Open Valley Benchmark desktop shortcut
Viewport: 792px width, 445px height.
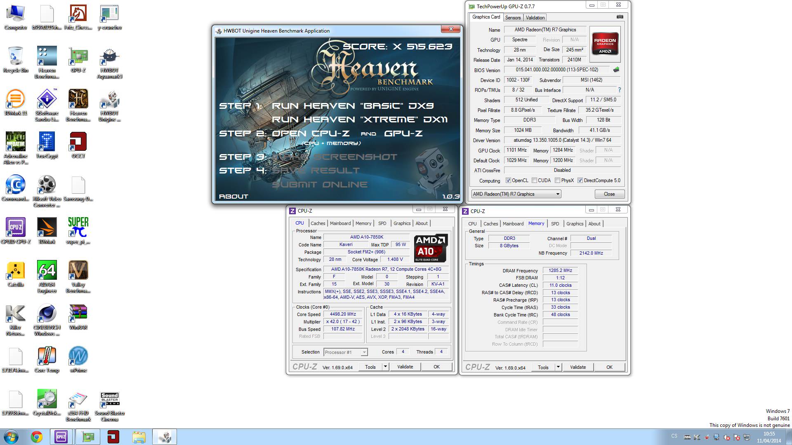[78, 277]
